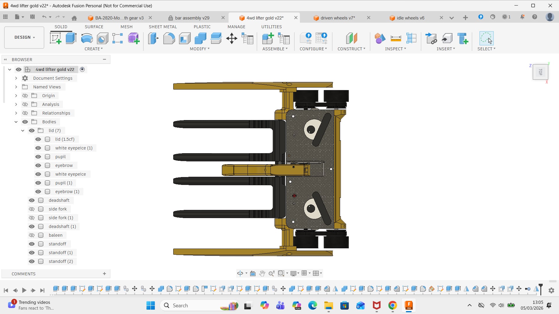
Task: Click the Offset Plane construct icon
Action: (x=351, y=38)
